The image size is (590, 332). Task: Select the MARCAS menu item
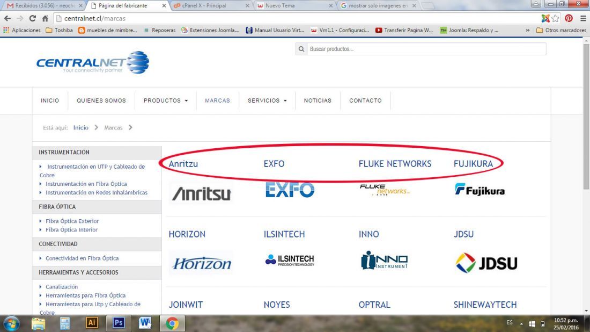click(217, 100)
